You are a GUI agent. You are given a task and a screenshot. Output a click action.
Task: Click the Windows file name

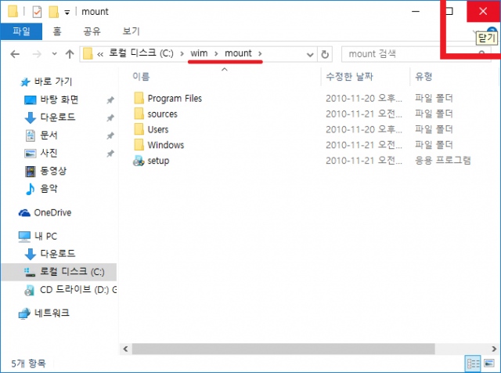coord(166,145)
